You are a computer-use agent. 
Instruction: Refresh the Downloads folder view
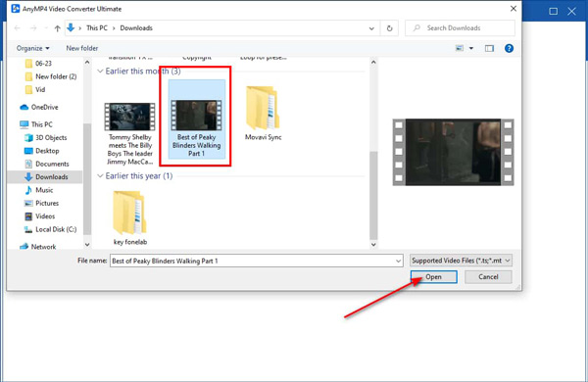(x=389, y=28)
